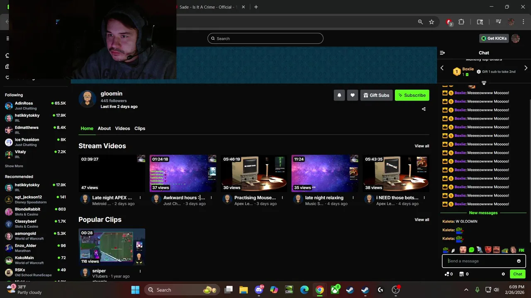Viewport: 531px width, 298px height.
Task: Open options menu for late night relaxing video
Action: (x=353, y=198)
